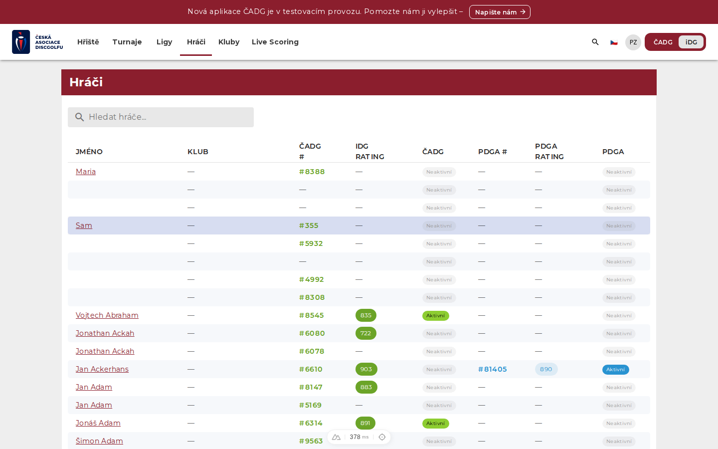This screenshot has width=718, height=449.
Task: Click ČADG number #355
Action: (309, 225)
